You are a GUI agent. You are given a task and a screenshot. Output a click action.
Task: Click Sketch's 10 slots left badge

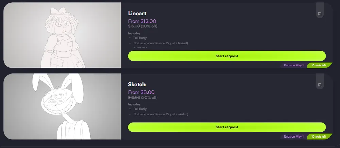pos(319,136)
